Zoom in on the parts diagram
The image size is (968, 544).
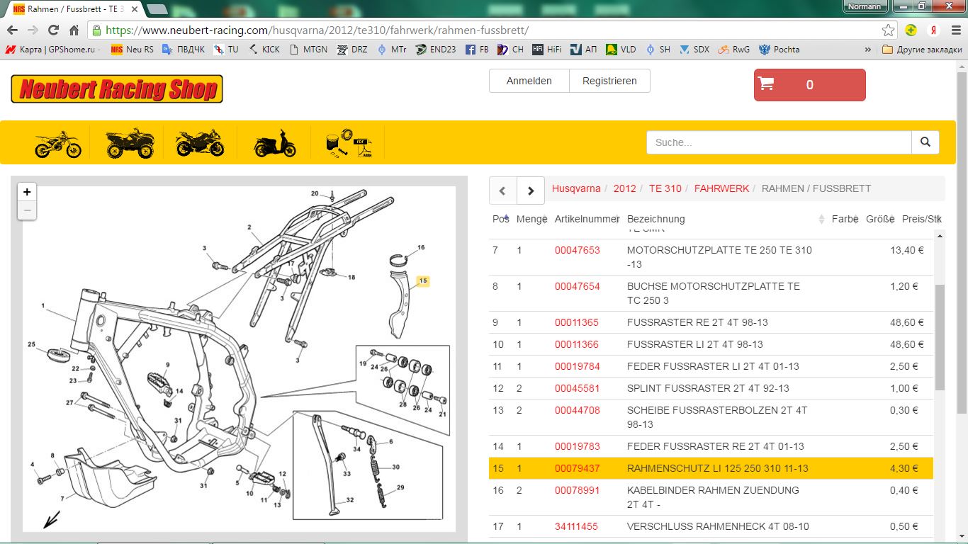pyautogui.click(x=27, y=192)
